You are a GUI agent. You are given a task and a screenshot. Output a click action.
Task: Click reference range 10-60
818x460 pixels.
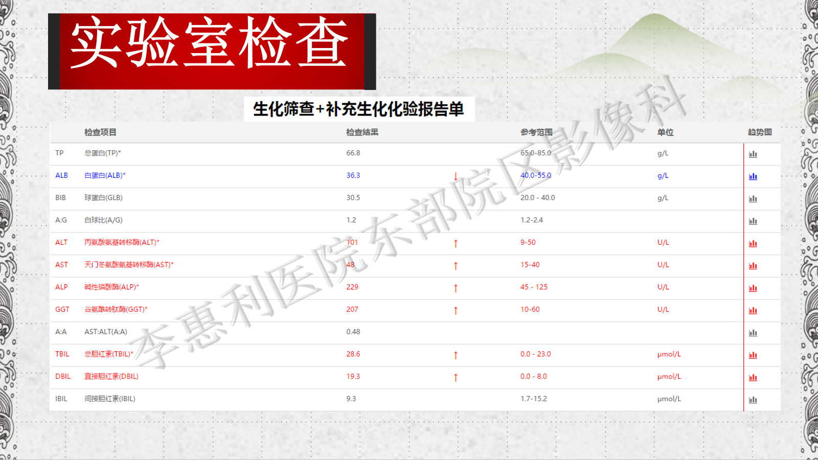(530, 309)
